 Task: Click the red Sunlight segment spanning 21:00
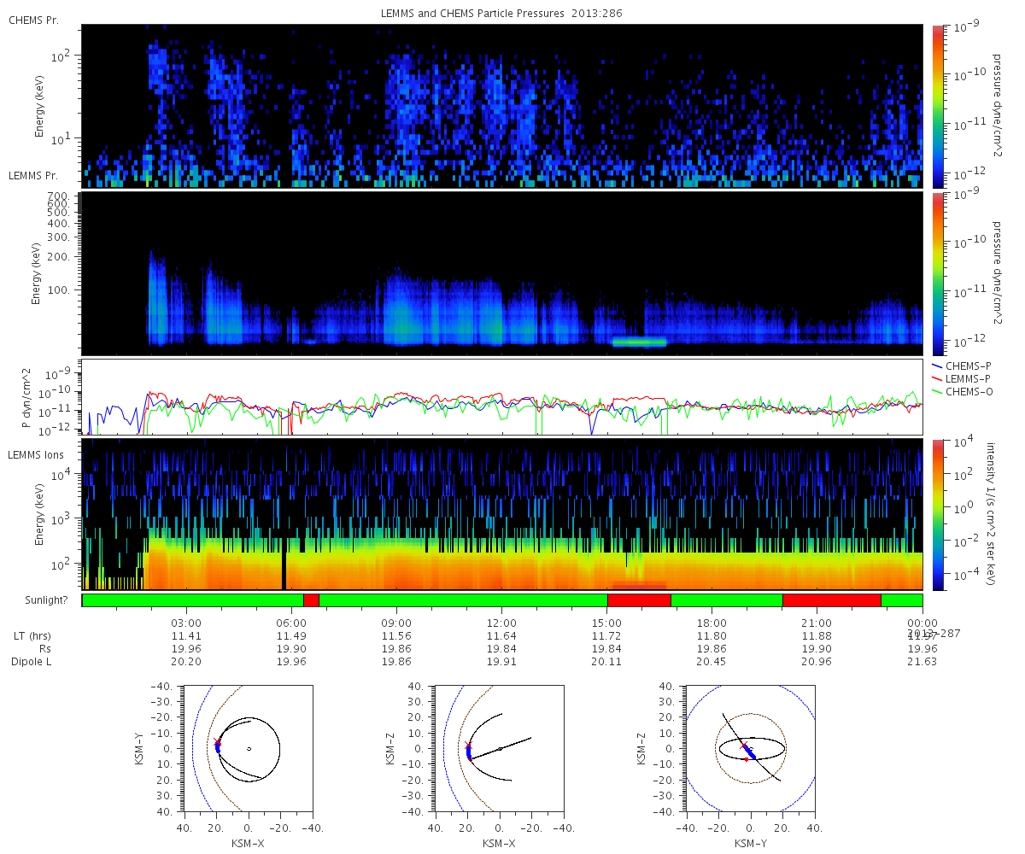[832, 600]
